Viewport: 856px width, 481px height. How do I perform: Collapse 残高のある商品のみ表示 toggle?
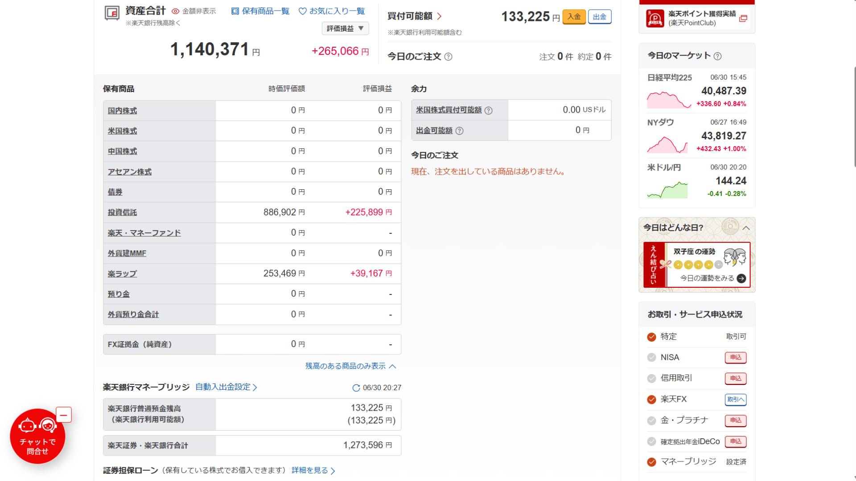point(350,366)
